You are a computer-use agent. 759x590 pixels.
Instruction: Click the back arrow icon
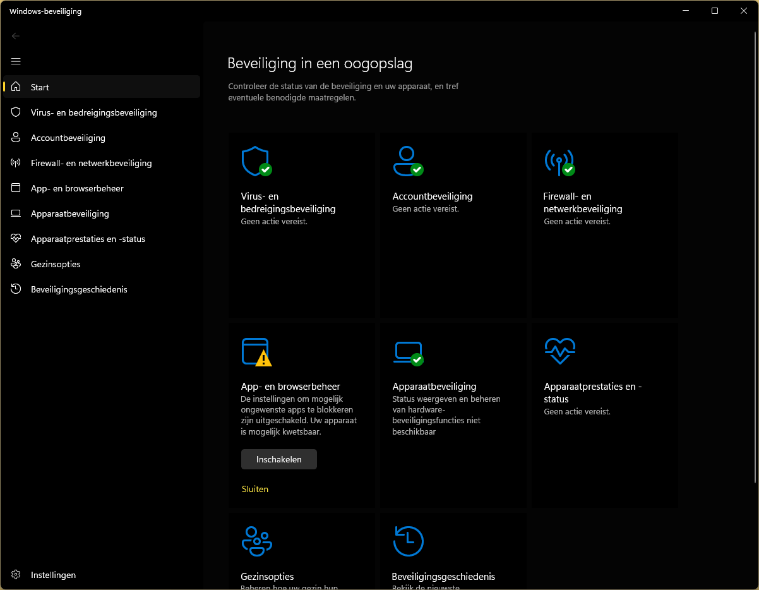point(16,36)
